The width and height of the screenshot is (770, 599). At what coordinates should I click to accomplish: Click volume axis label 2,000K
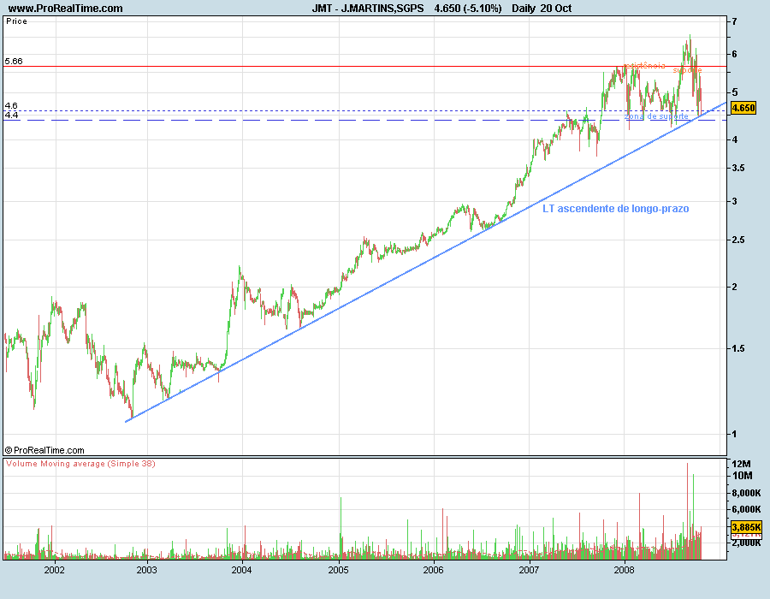(746, 543)
